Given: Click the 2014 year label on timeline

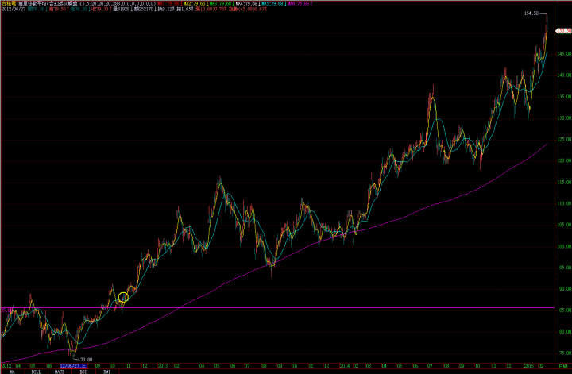Looking at the screenshot, I should click(x=345, y=366).
